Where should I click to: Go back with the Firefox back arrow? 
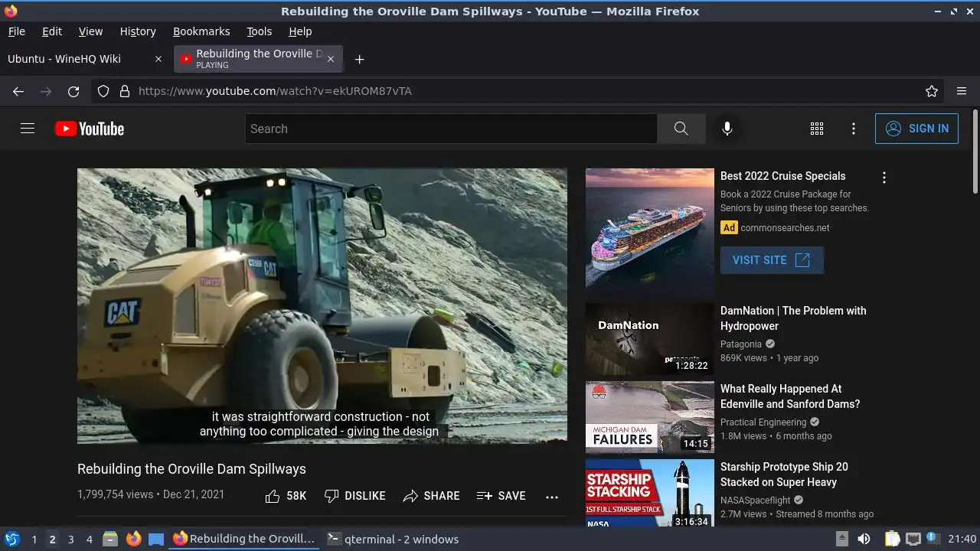(x=18, y=91)
